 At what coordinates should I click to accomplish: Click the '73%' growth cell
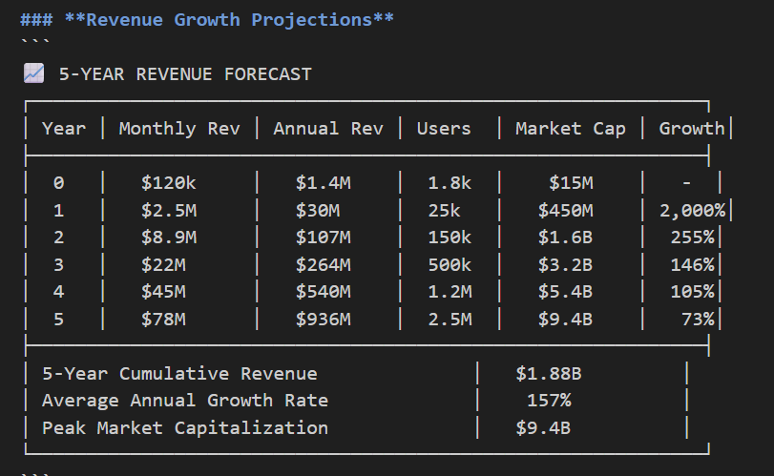[698, 320]
